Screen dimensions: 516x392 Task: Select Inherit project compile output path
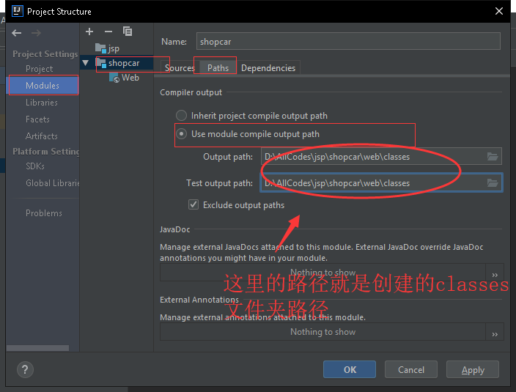[181, 116]
